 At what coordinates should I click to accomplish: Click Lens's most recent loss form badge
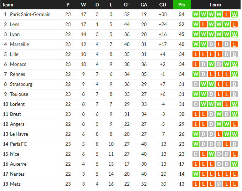coord(234,25)
